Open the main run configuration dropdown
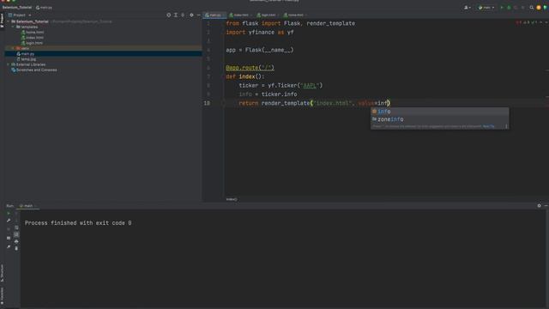549x309 pixels. click(x=486, y=8)
